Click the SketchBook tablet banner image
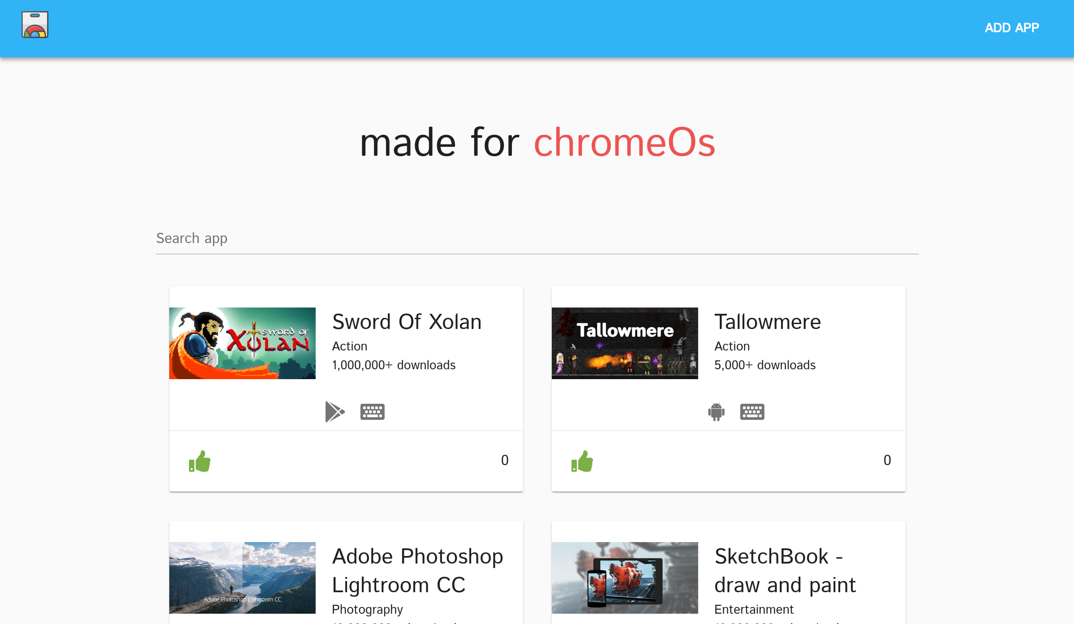This screenshot has width=1074, height=624. 625,577
